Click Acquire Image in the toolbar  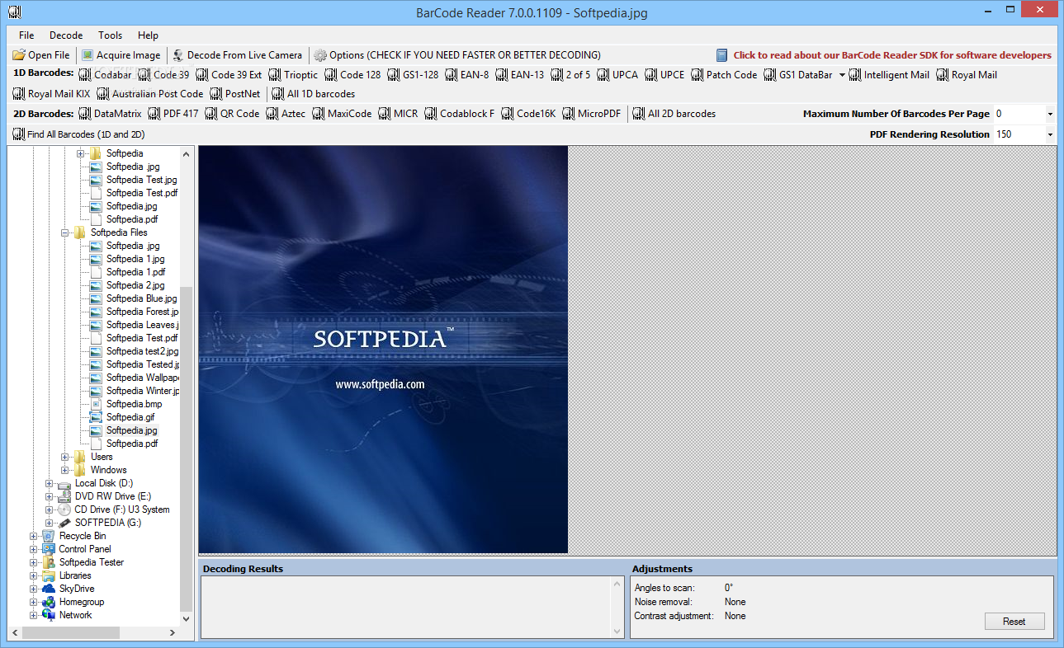(121, 55)
